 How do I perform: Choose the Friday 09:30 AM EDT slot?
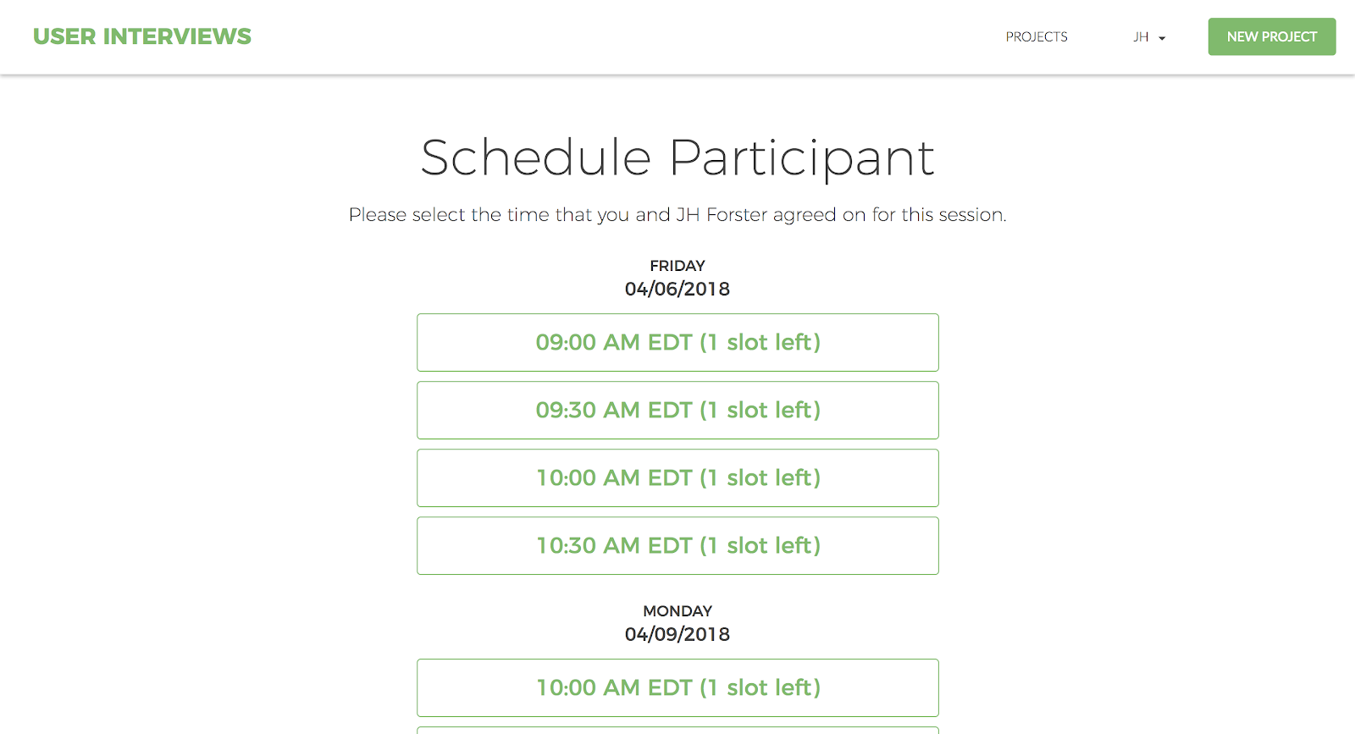(x=677, y=410)
